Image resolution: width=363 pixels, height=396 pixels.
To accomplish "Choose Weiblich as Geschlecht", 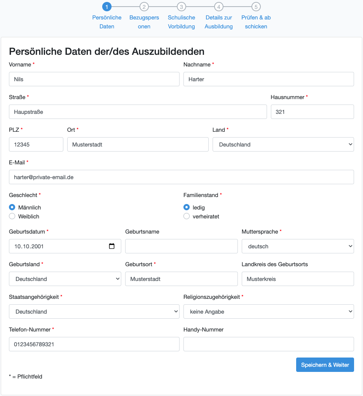I will 12,216.
